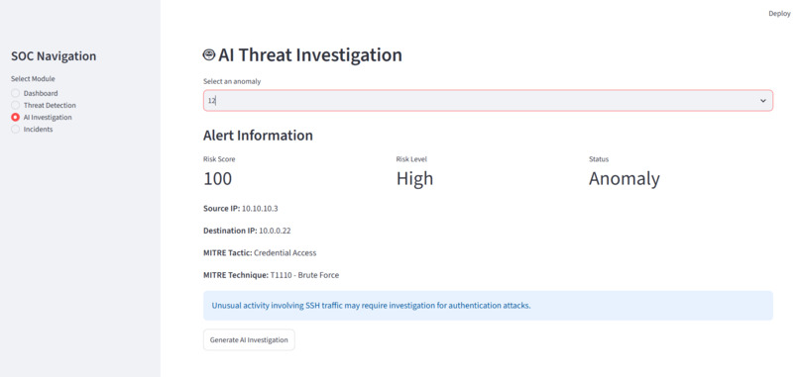Click the Source IP 10.10.10.3 line

point(242,208)
